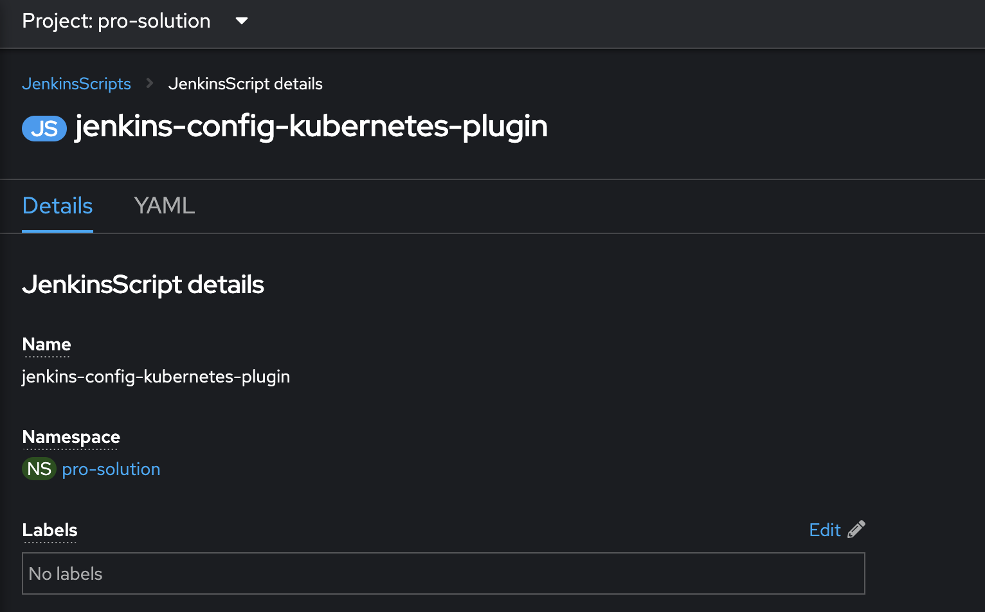Viewport: 985px width, 612px height.
Task: Select the Details tab
Action: coord(57,206)
